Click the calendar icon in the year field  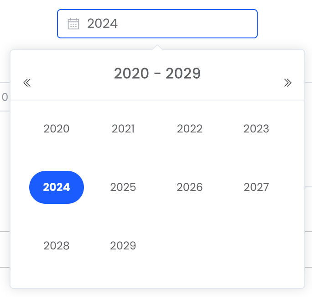(73, 24)
